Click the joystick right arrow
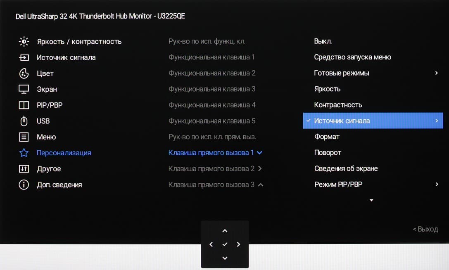The width and height of the screenshot is (449, 270). tap(238, 244)
